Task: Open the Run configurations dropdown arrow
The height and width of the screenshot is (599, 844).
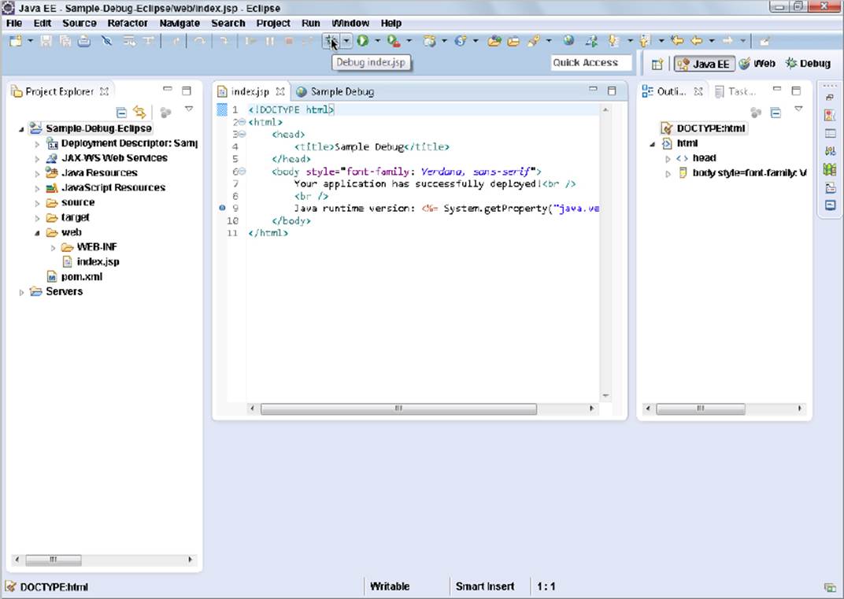Action: click(377, 41)
